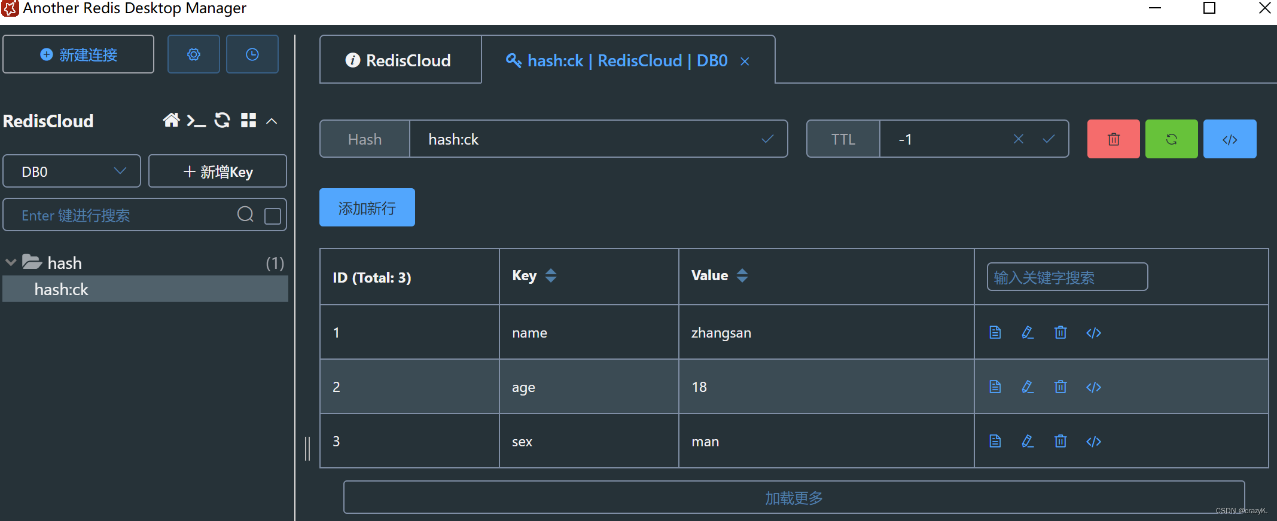
Task: Toggle the exact search checkbox
Action: (x=273, y=216)
